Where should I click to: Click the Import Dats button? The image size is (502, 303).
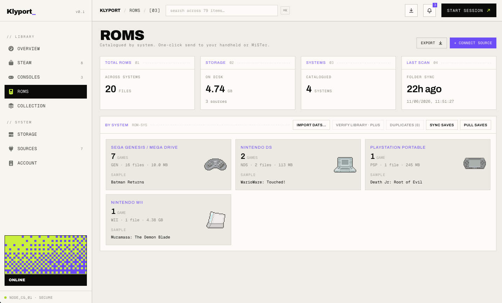tap(311, 125)
